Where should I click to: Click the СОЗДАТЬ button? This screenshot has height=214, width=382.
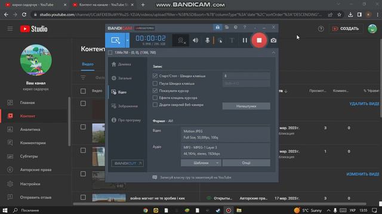tap(346, 29)
